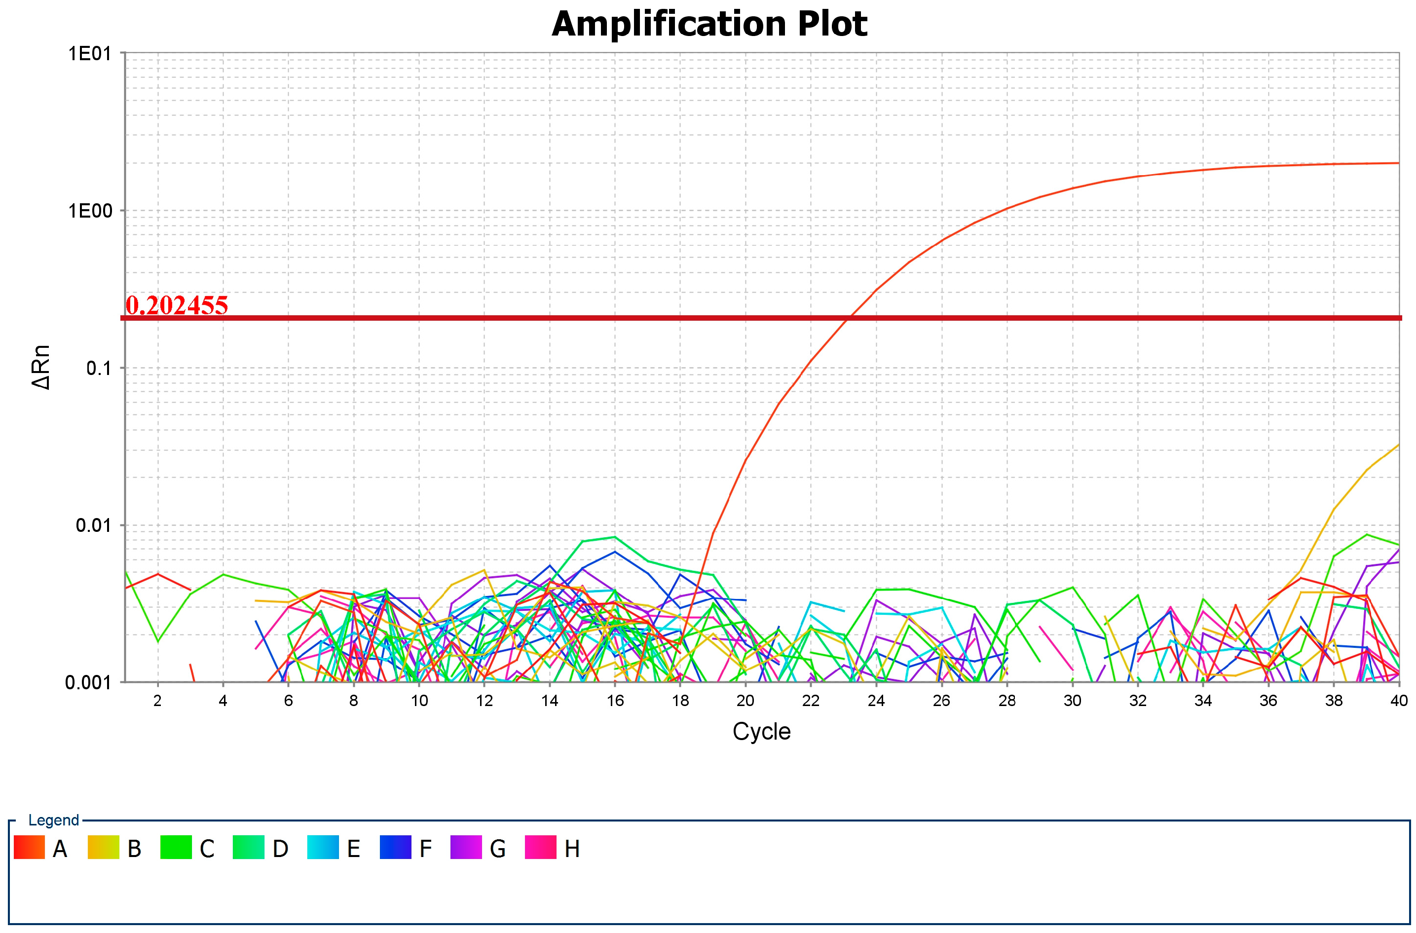Click the blue legend swatch F
Screen dimensions: 1416x933
pyautogui.click(x=395, y=847)
